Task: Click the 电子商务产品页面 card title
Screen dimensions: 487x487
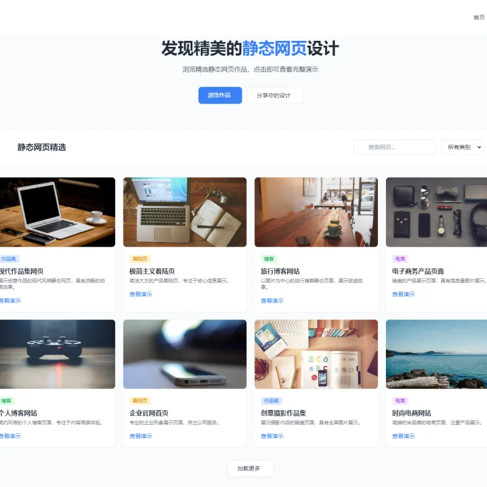Action: tap(418, 271)
